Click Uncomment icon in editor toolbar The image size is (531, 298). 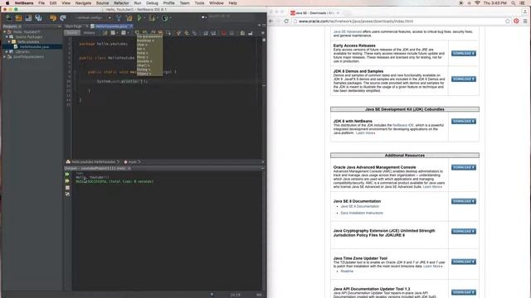coord(251,33)
